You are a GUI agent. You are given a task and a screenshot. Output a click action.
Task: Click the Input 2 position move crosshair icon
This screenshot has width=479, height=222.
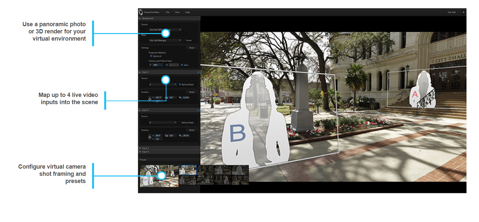[x=150, y=137]
